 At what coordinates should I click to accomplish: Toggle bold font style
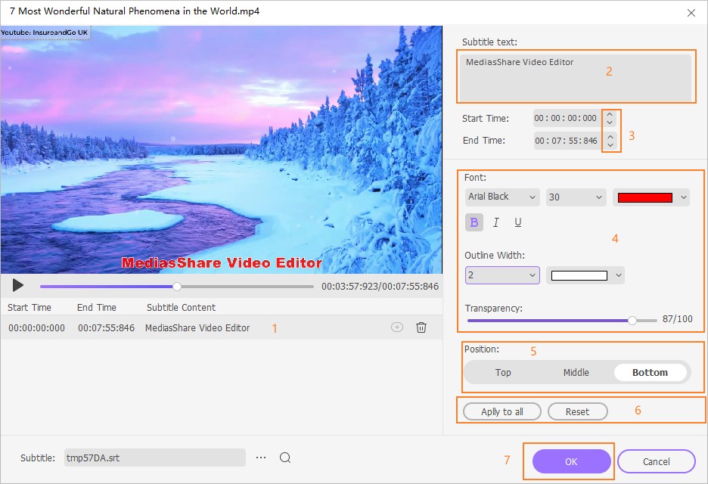[x=475, y=222]
